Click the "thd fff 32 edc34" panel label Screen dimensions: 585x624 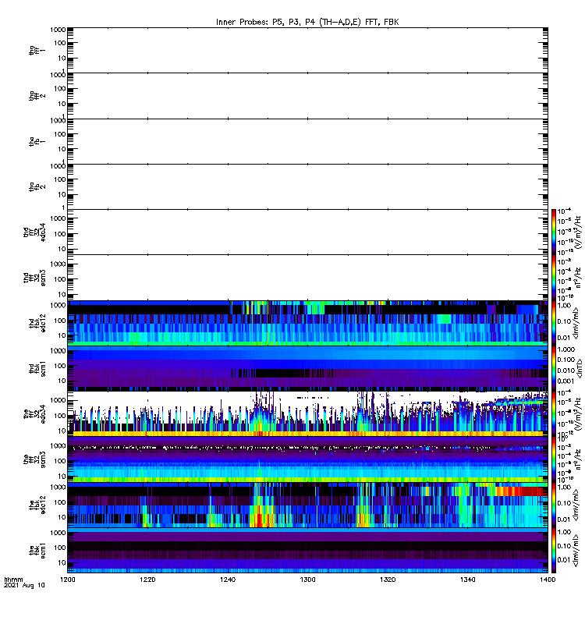pyautogui.click(x=34, y=232)
